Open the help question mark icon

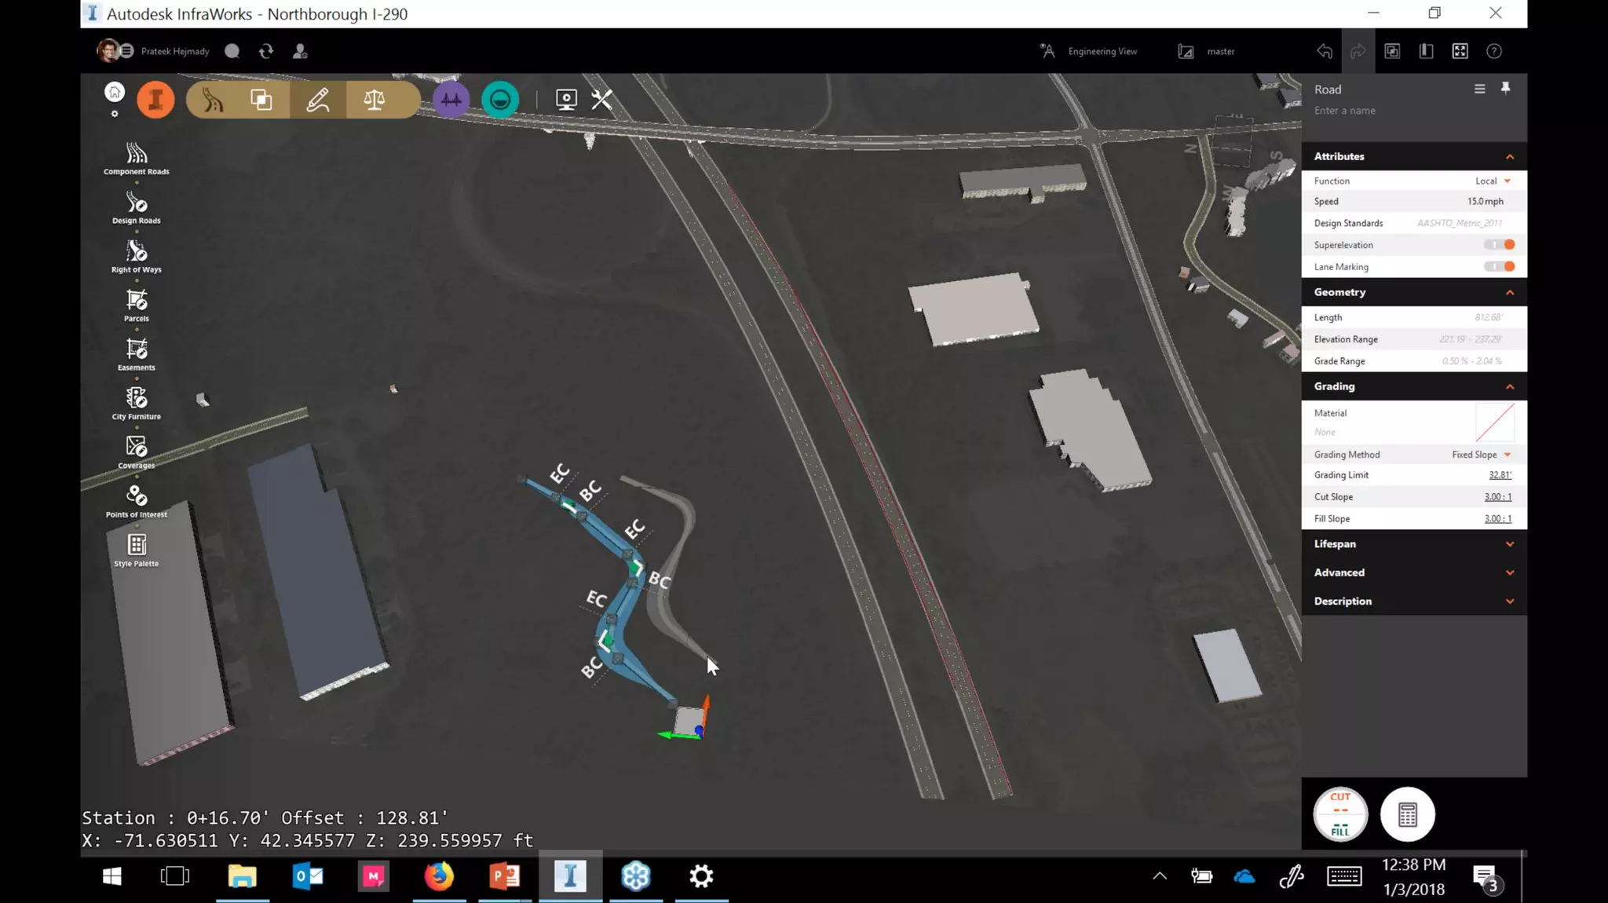(x=1494, y=51)
